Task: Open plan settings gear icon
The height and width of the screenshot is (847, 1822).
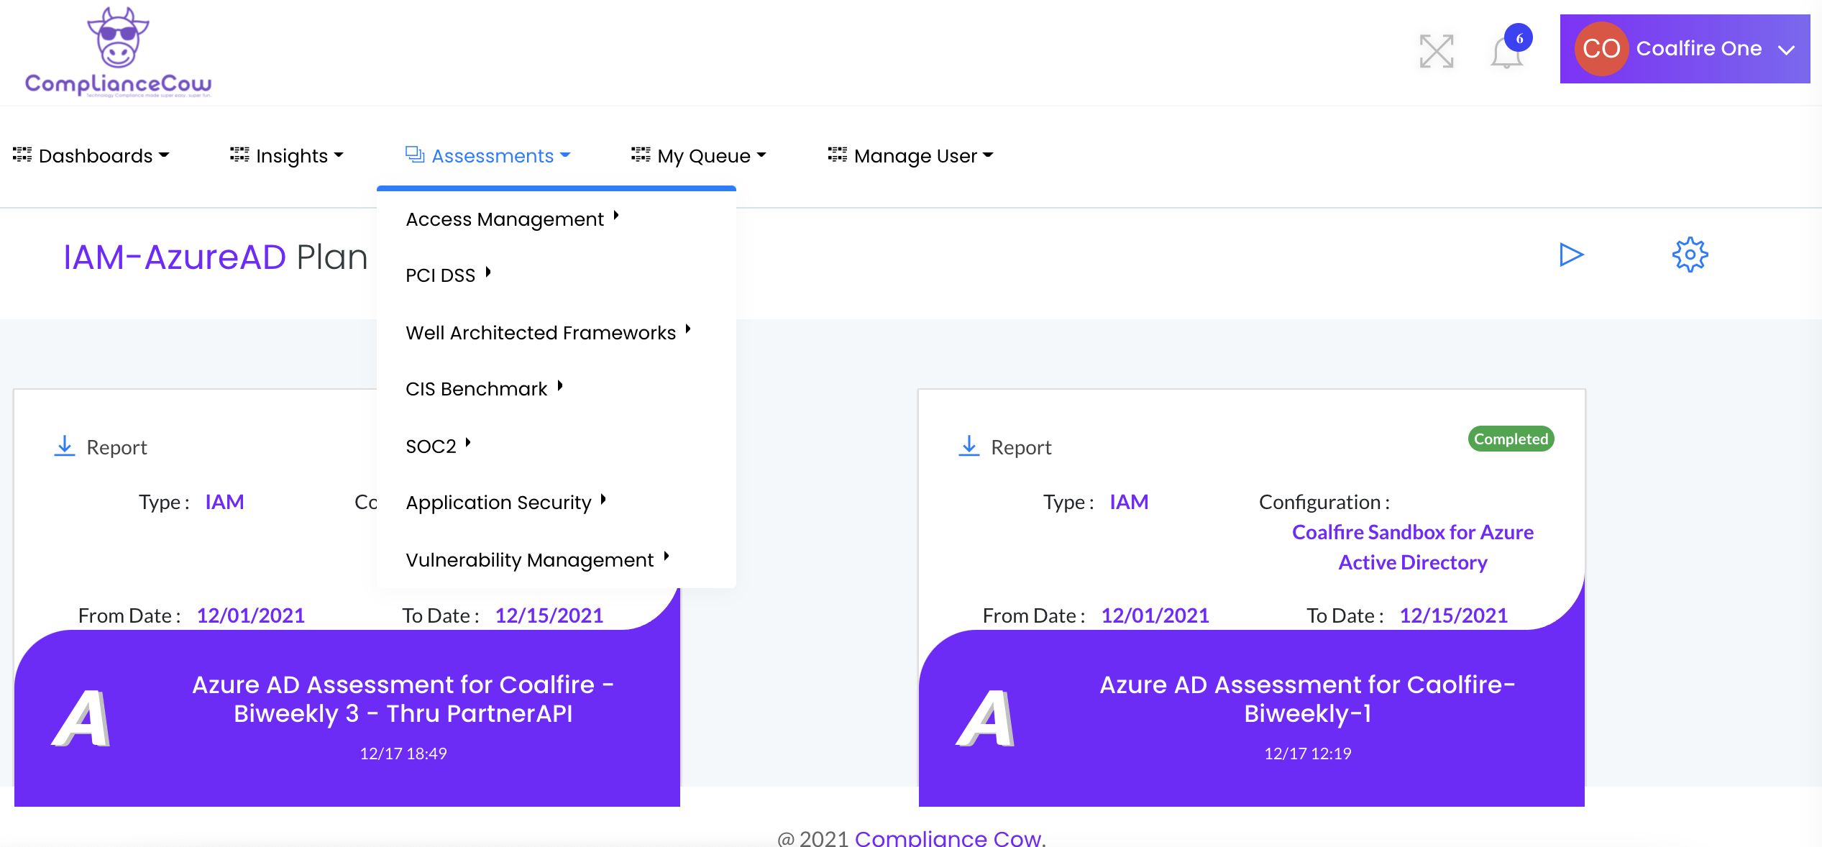Action: tap(1690, 255)
